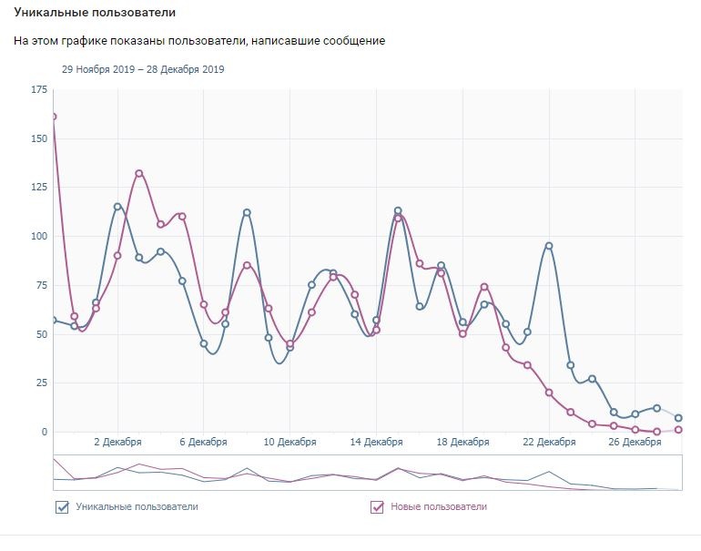Click the 'Уникальные пользователи' legend label
This screenshot has width=701, height=551.
(x=137, y=506)
